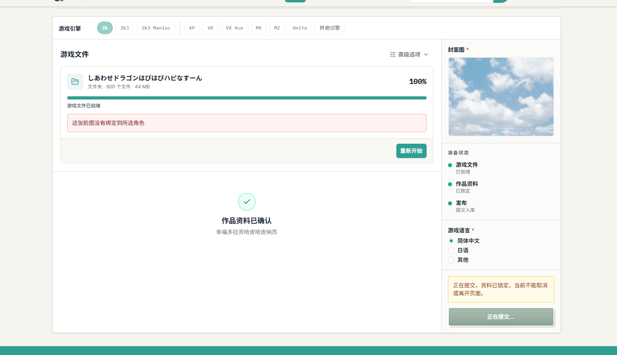Expand the 高级选项 chevron

426,55
